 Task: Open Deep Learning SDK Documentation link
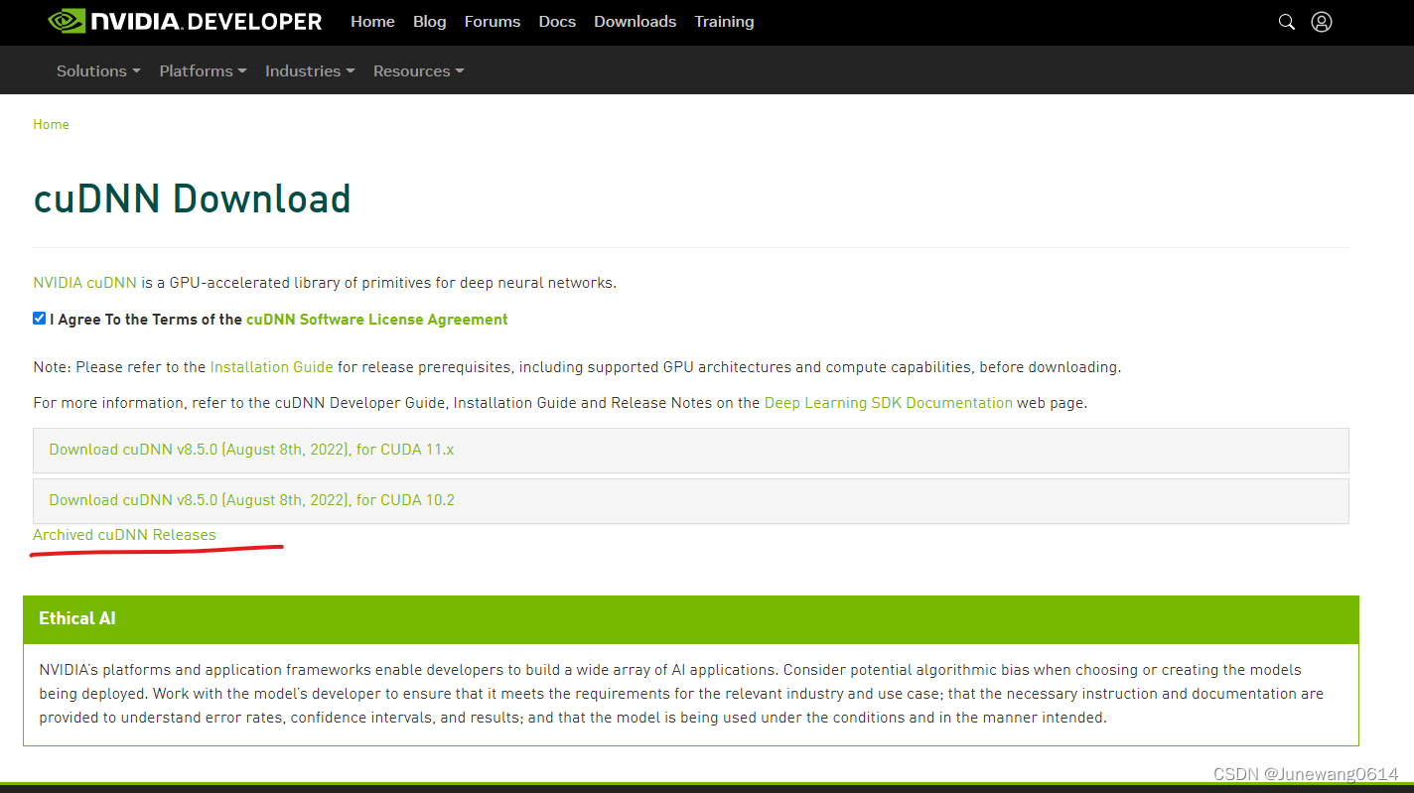(889, 403)
